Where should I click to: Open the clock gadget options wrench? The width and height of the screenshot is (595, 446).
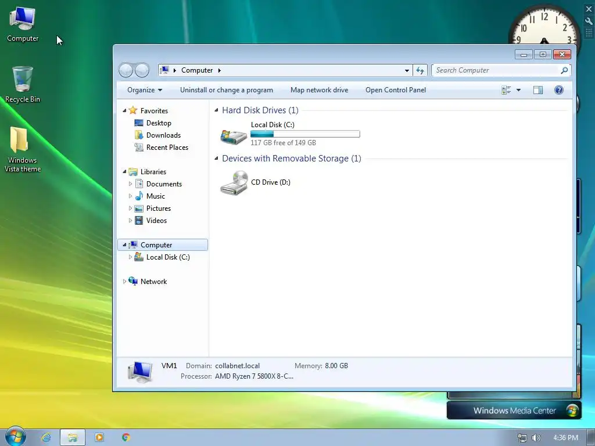(589, 21)
